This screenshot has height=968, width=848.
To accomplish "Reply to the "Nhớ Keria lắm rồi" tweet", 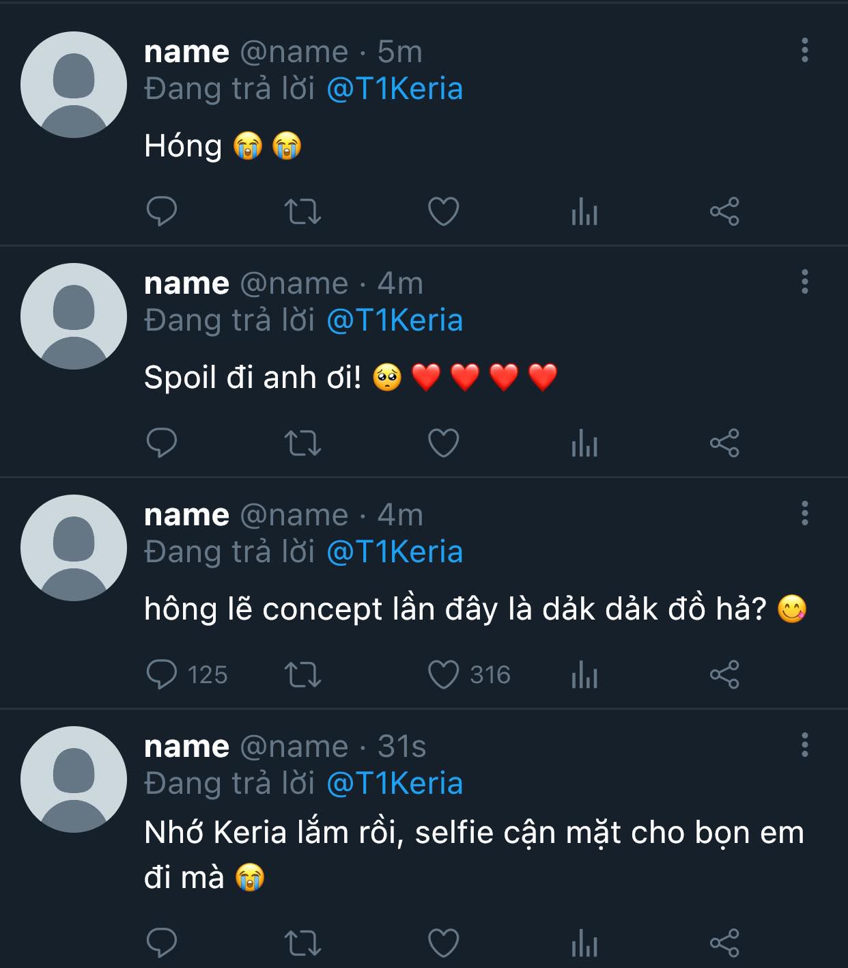I will [x=162, y=943].
